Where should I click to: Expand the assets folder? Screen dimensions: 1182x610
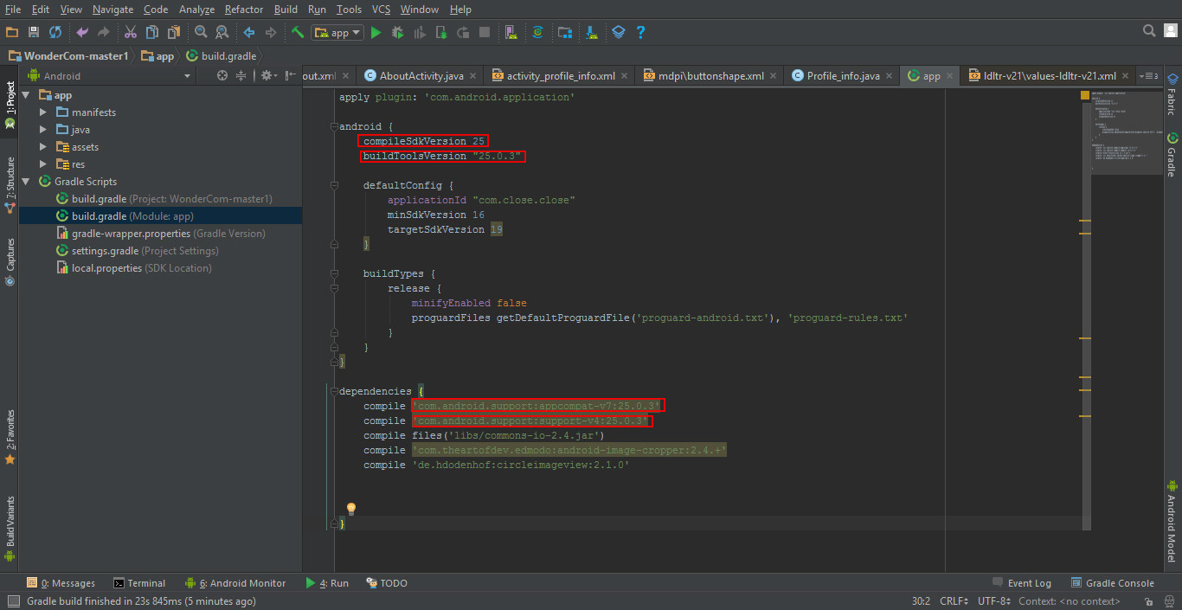(43, 147)
